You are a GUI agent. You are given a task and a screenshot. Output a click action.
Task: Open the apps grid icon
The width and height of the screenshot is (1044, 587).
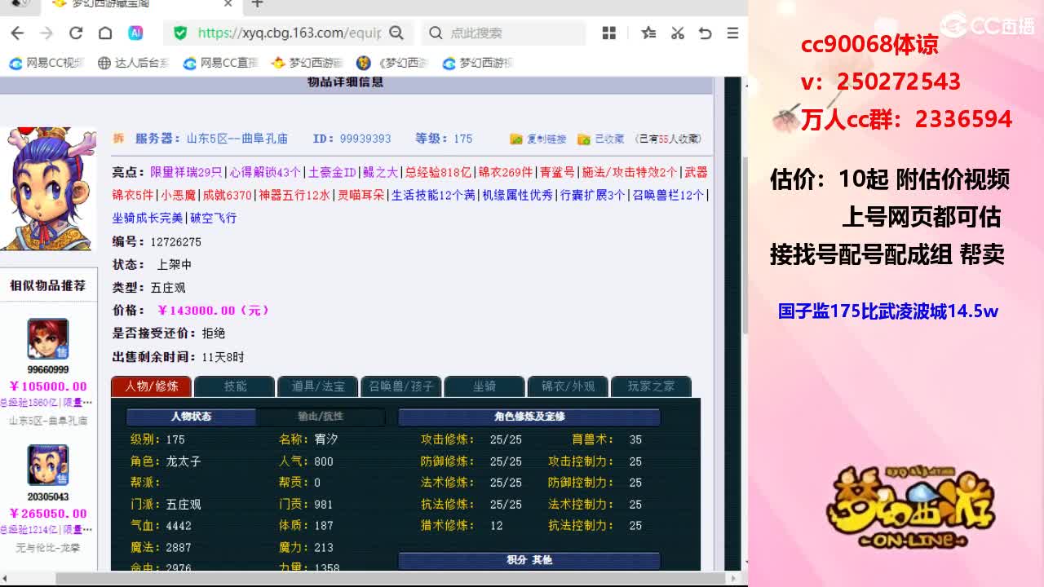(x=608, y=33)
